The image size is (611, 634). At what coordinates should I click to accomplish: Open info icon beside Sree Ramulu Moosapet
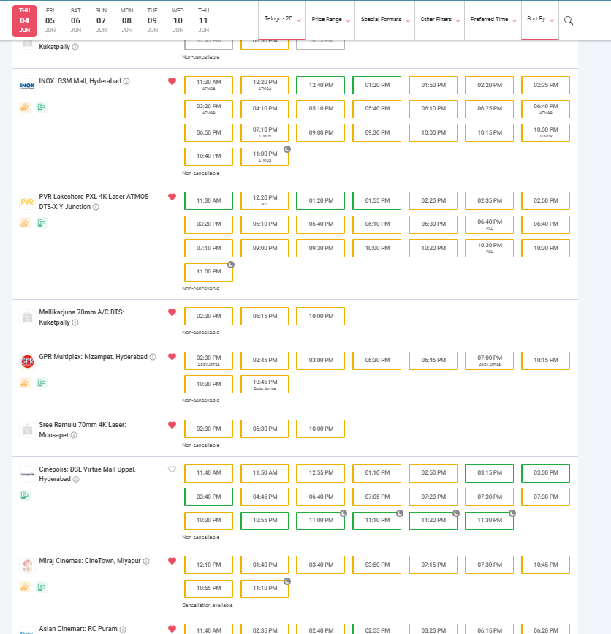(74, 436)
